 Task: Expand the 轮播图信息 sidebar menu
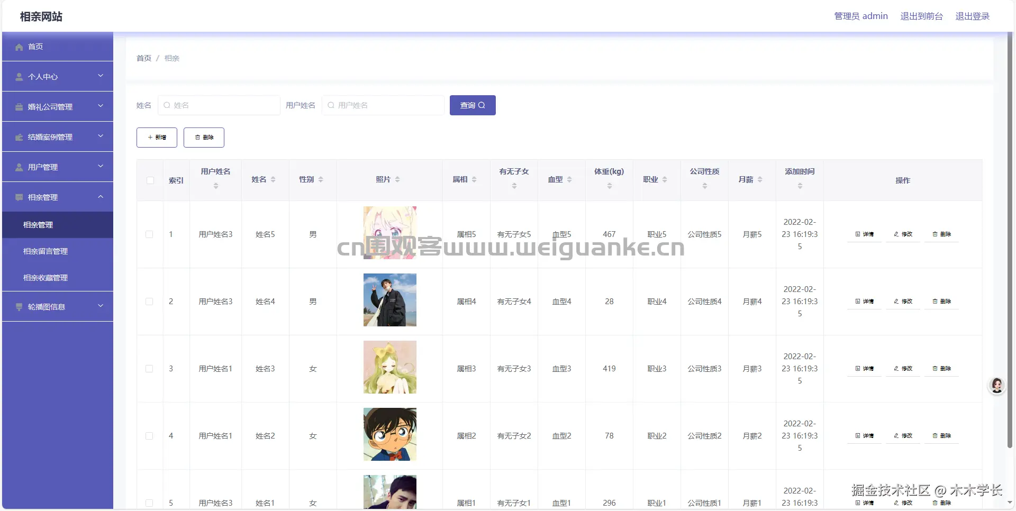(x=58, y=307)
